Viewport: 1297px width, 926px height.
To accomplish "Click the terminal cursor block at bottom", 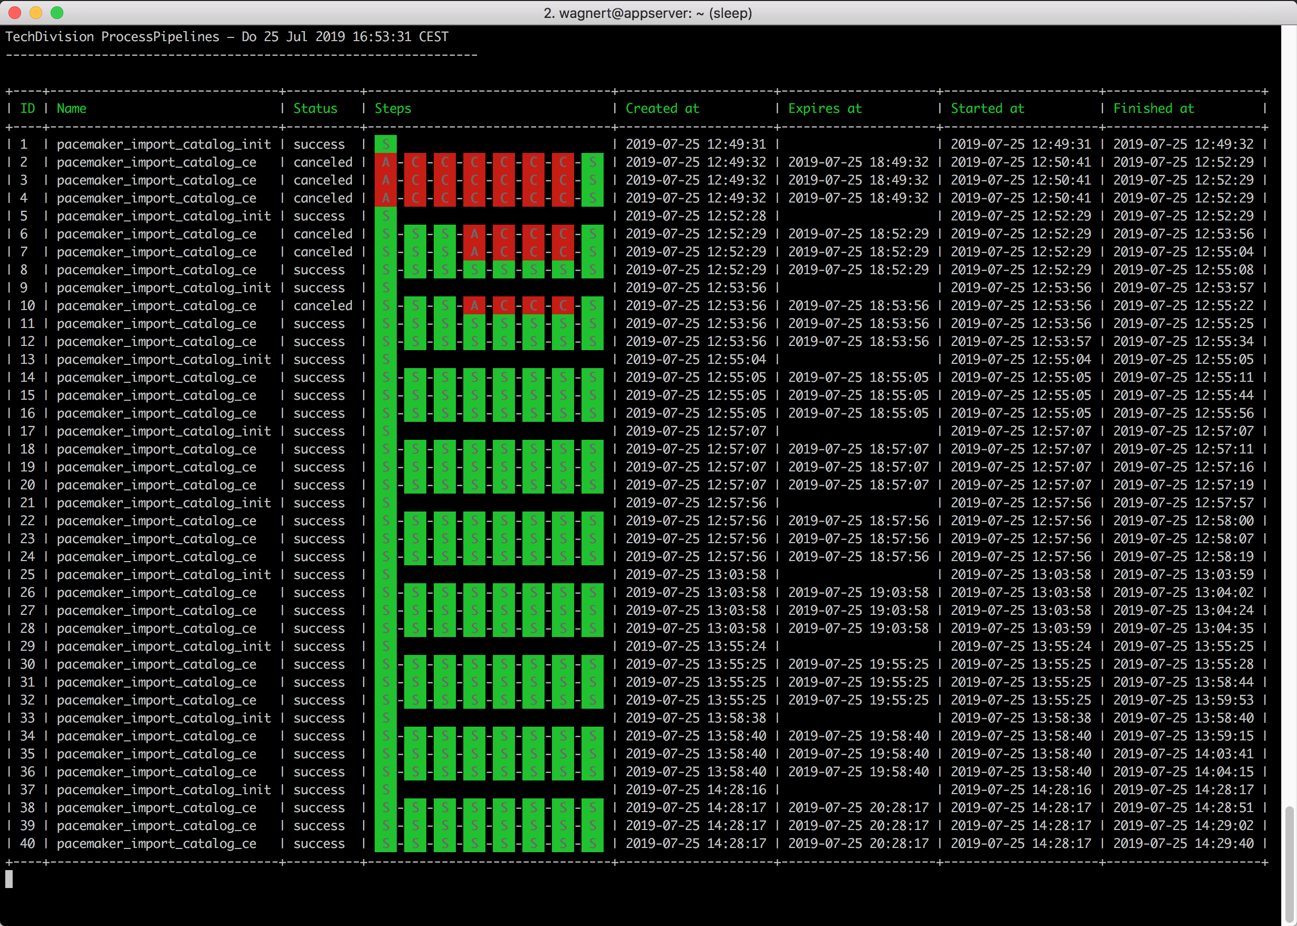I will (x=9, y=879).
